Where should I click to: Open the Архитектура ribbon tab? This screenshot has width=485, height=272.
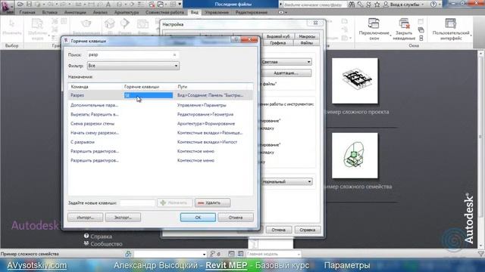coord(127,12)
